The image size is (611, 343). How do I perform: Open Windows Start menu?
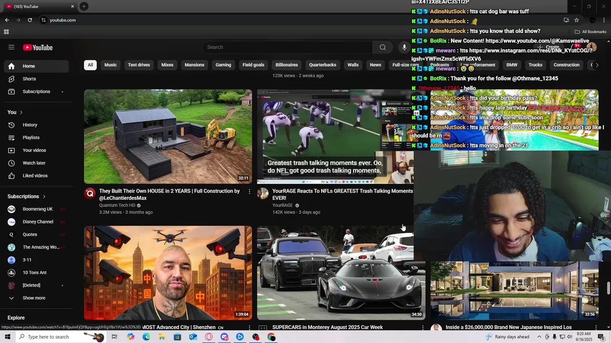[7, 337]
